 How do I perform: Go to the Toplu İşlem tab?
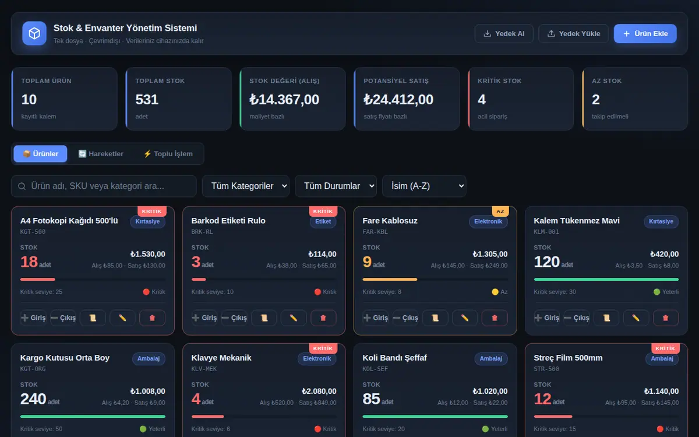click(168, 154)
